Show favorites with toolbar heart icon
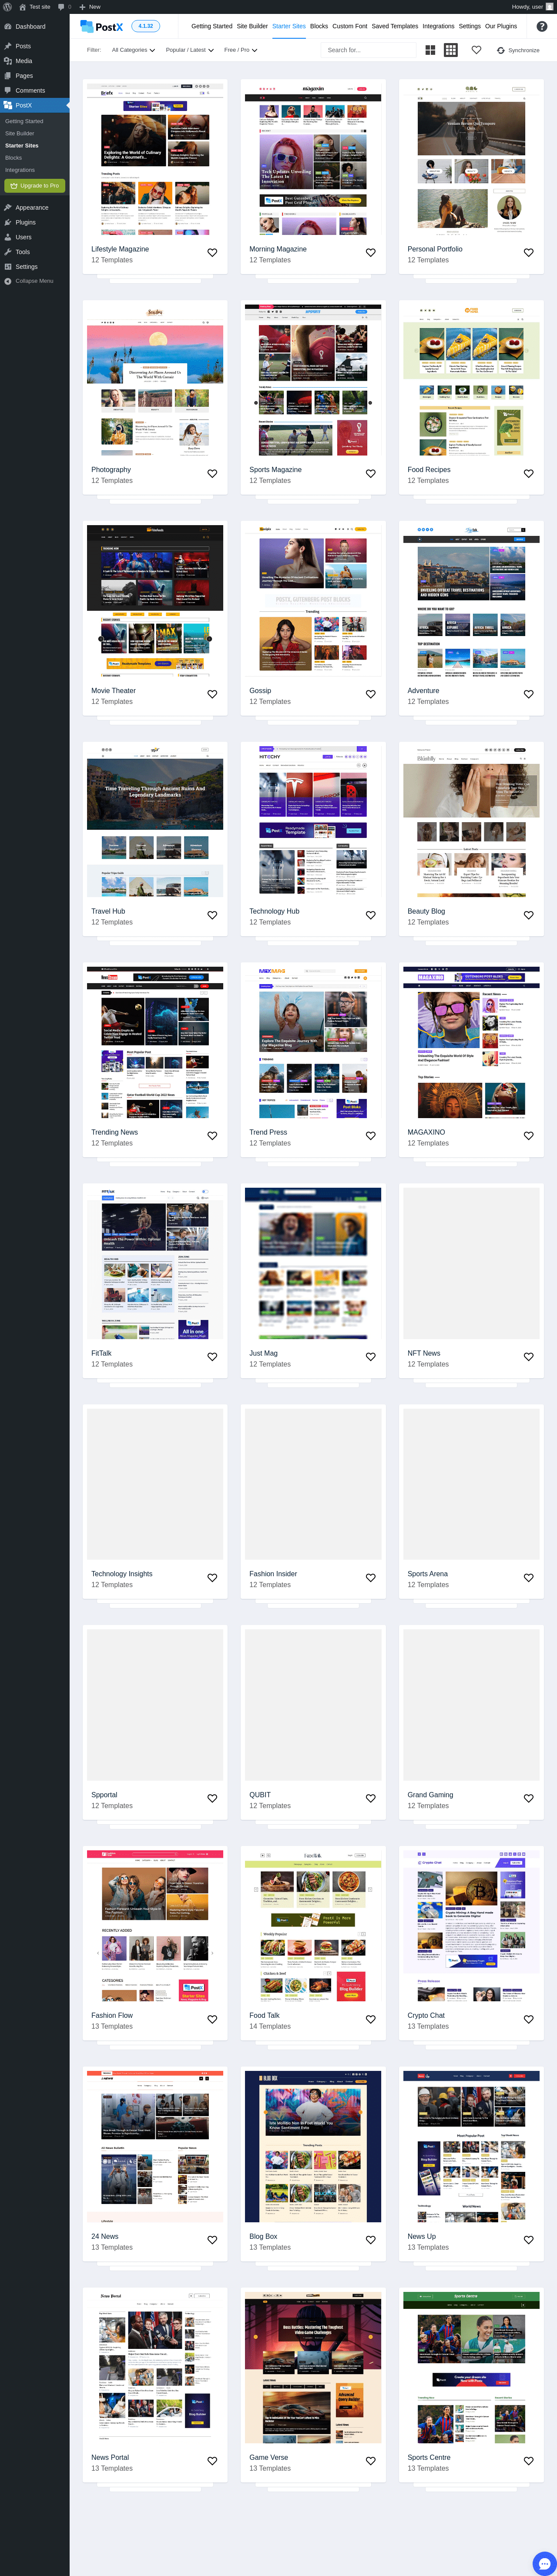 [476, 50]
